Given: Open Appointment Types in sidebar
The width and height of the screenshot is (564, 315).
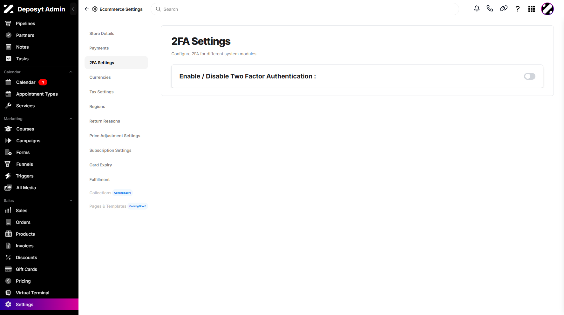Looking at the screenshot, I should pos(39,94).
